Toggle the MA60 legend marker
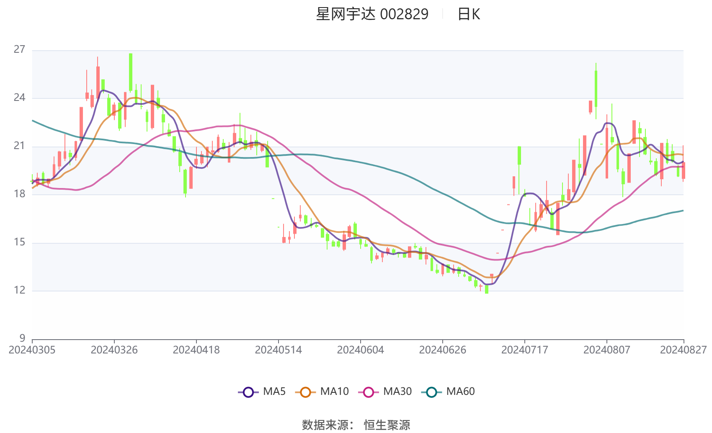Viewport: 712px width, 433px height. pos(431,392)
